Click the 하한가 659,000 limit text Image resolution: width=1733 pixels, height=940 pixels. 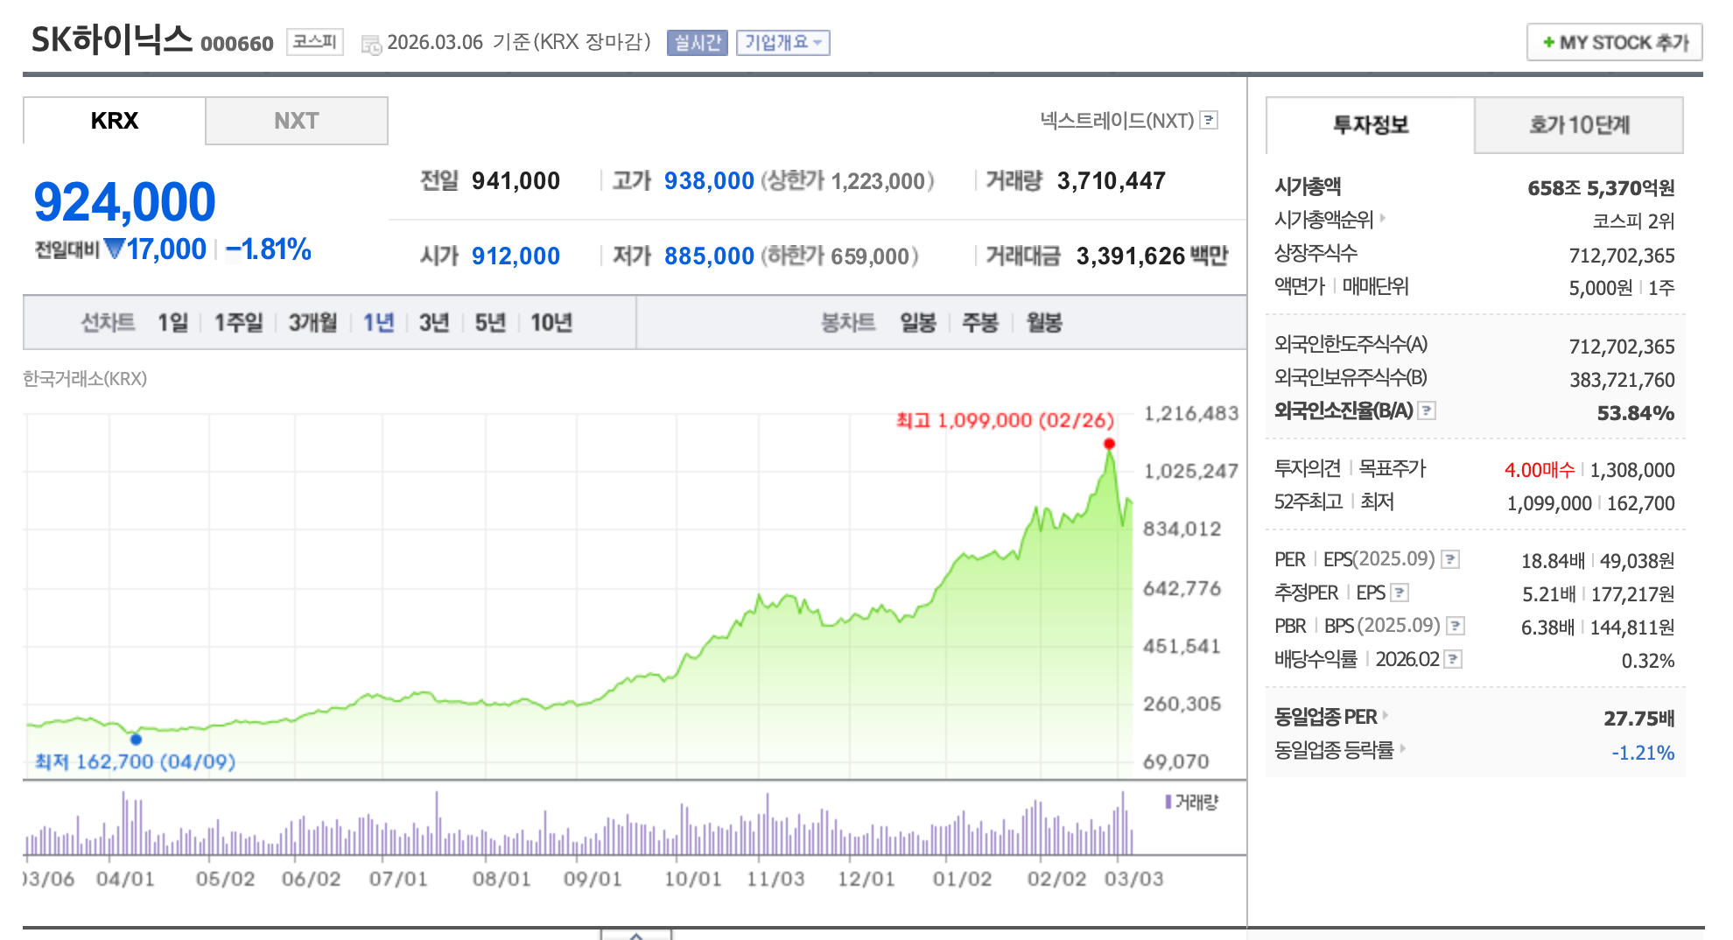click(839, 256)
